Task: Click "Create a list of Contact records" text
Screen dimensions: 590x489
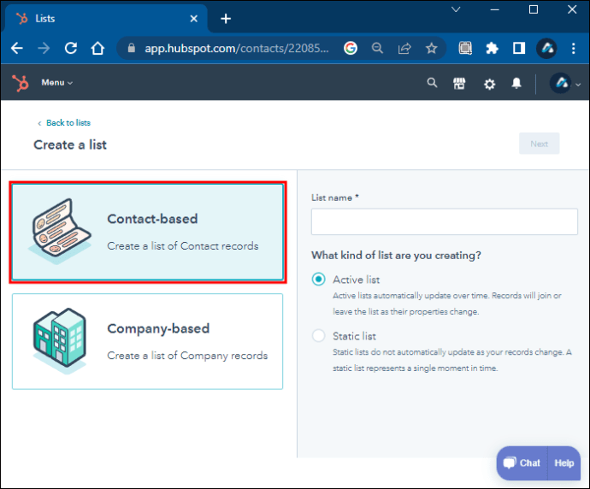Action: 183,245
